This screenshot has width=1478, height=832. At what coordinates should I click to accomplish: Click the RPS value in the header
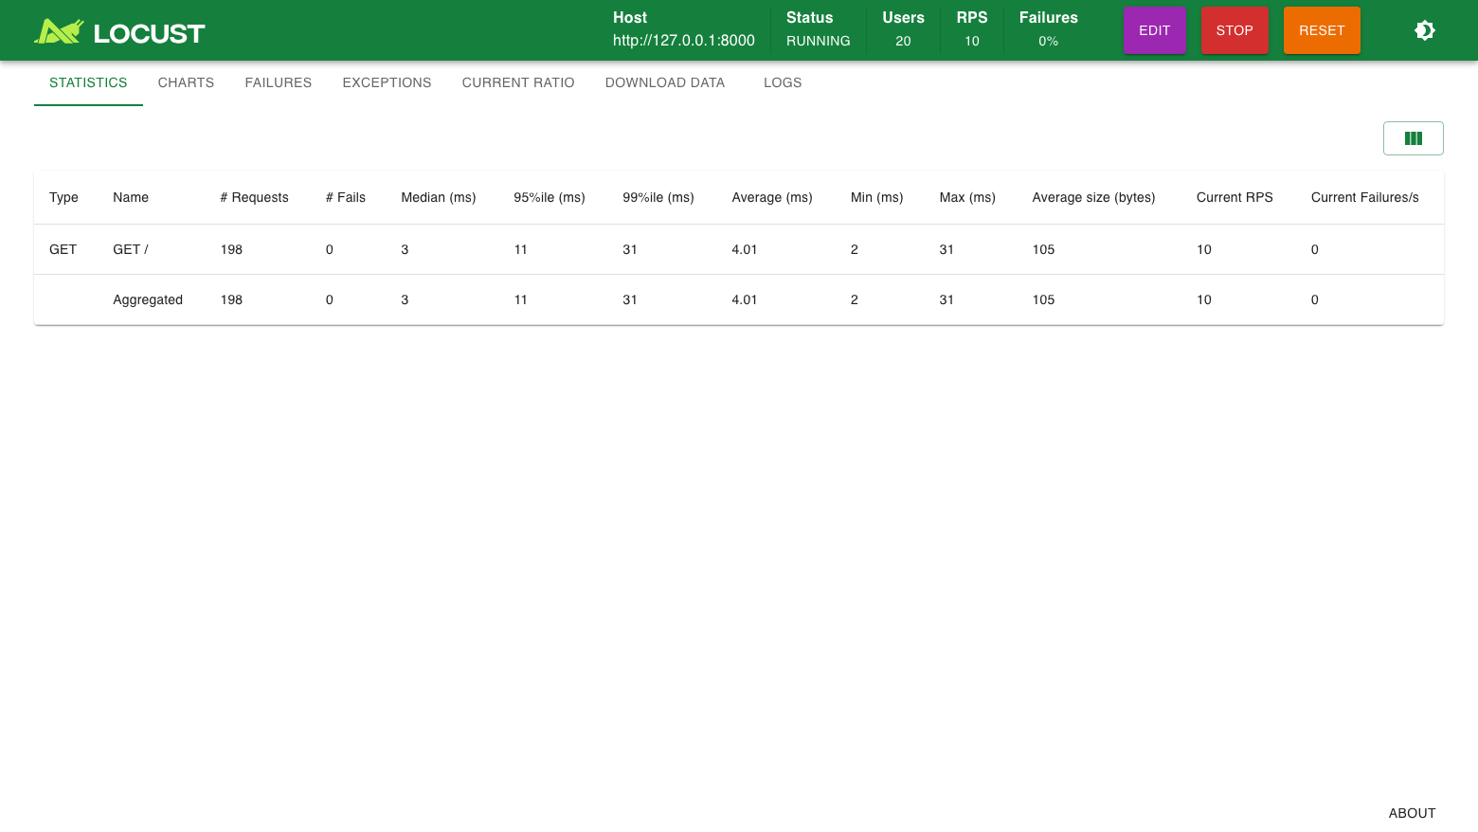pos(972,41)
